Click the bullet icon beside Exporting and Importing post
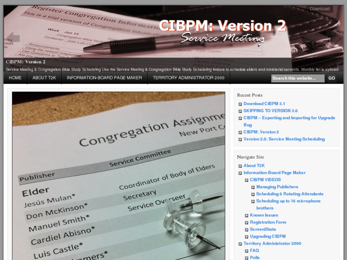347x260 pixels. pyautogui.click(x=240, y=118)
